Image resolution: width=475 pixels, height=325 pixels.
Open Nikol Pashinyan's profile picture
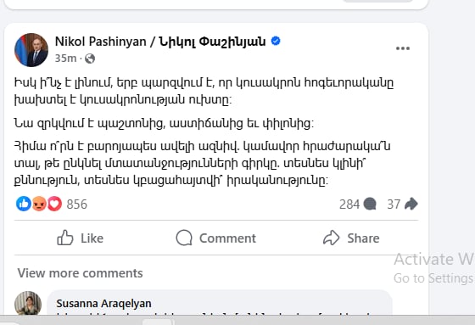coord(31,50)
